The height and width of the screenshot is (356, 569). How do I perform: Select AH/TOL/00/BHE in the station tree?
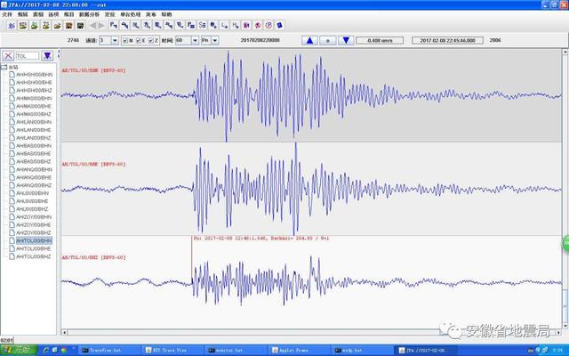point(34,248)
